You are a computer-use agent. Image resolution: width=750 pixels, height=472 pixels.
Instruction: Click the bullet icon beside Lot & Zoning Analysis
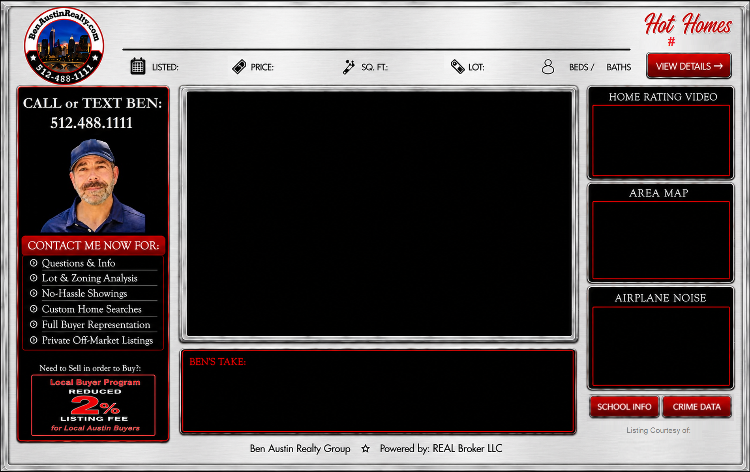point(34,278)
